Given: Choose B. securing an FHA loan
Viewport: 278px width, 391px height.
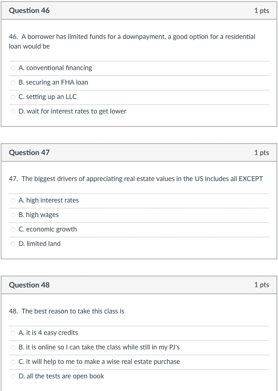Looking at the screenshot, I should pos(13,82).
